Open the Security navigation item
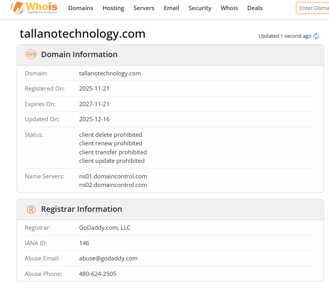Screen dimensions: 329x302 [x=200, y=8]
